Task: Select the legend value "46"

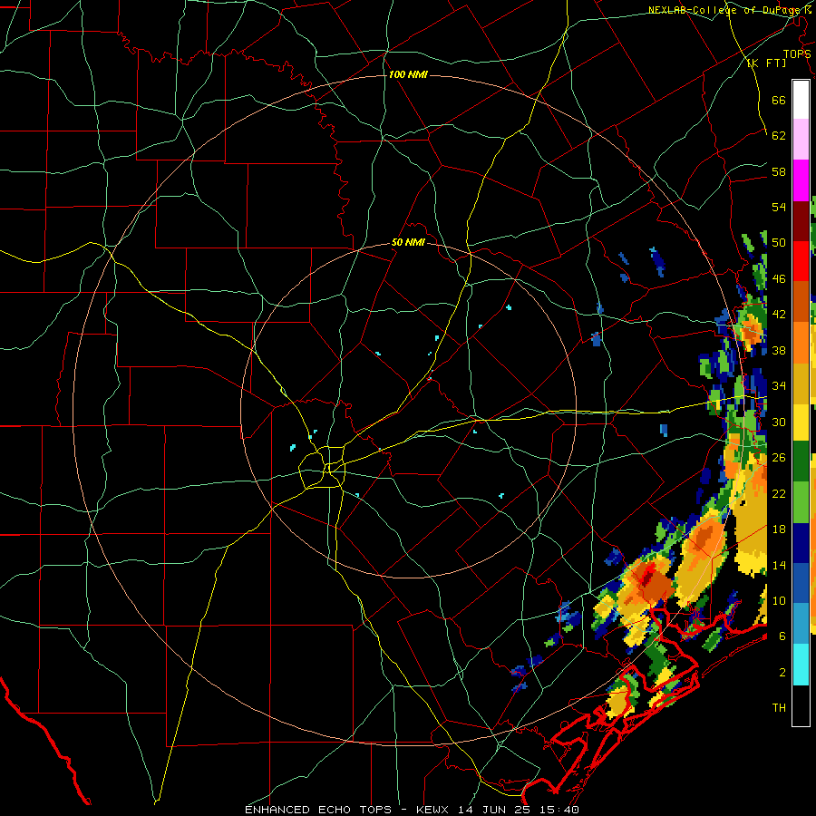Action: coord(779,279)
